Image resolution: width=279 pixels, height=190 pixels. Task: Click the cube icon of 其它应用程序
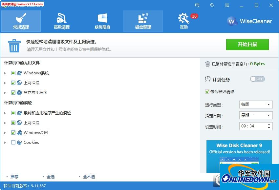(19, 92)
